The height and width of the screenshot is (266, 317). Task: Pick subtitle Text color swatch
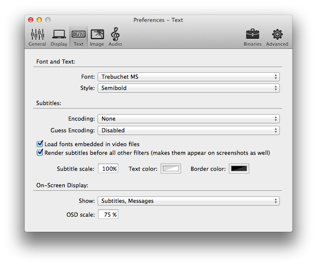[x=171, y=169]
